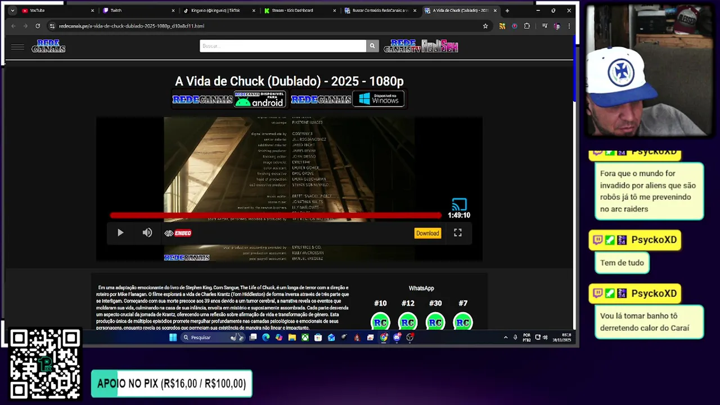Bookmark this page with the star
The width and height of the screenshot is (720, 405).
tap(485, 26)
